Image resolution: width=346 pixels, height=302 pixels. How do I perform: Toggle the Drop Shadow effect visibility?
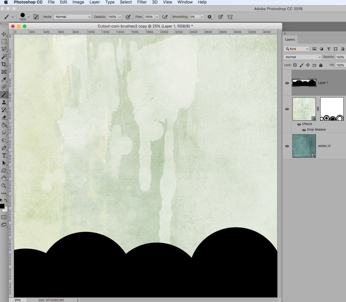(304, 130)
